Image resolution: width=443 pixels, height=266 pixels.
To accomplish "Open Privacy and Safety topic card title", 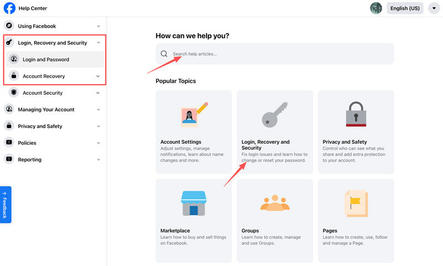I will tap(344, 142).
